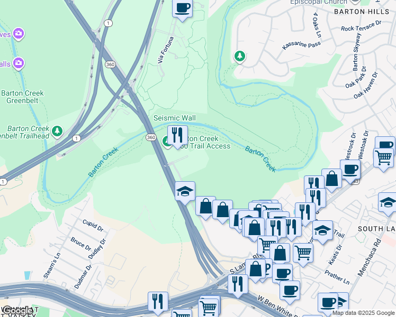
Task: Select the Seismic Wall map label
Action: (175, 118)
